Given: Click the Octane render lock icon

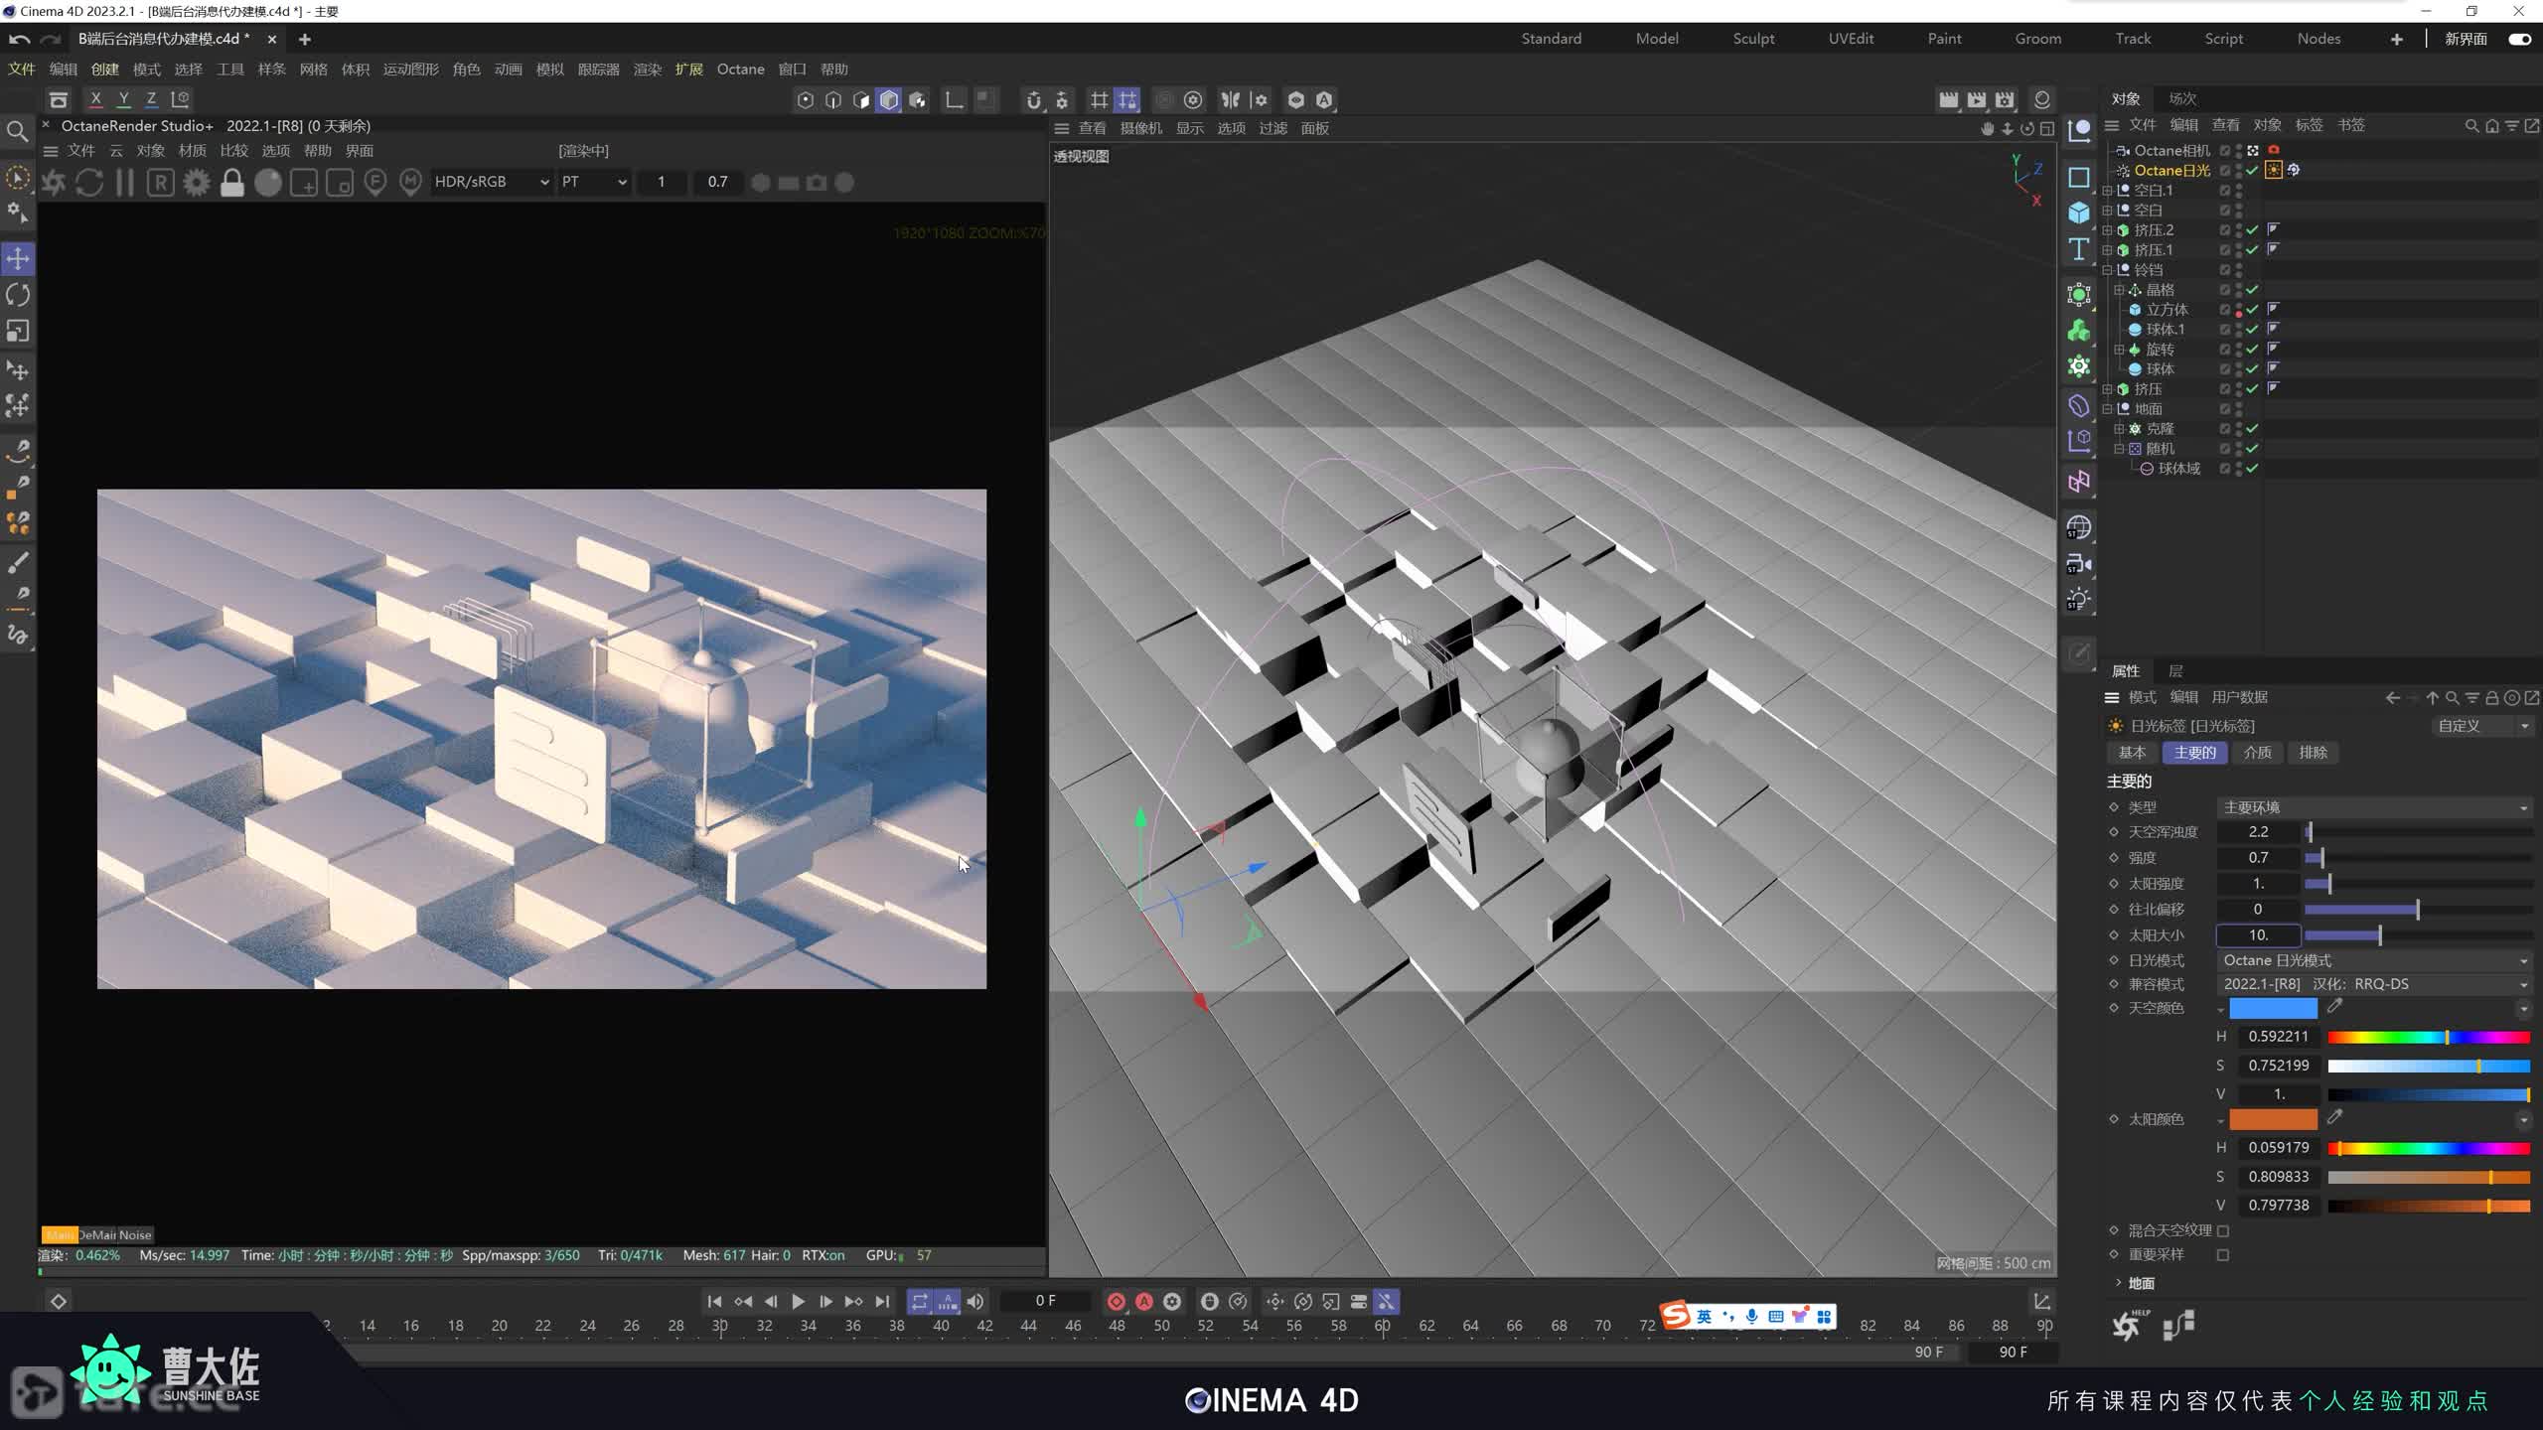Looking at the screenshot, I should click(x=232, y=183).
